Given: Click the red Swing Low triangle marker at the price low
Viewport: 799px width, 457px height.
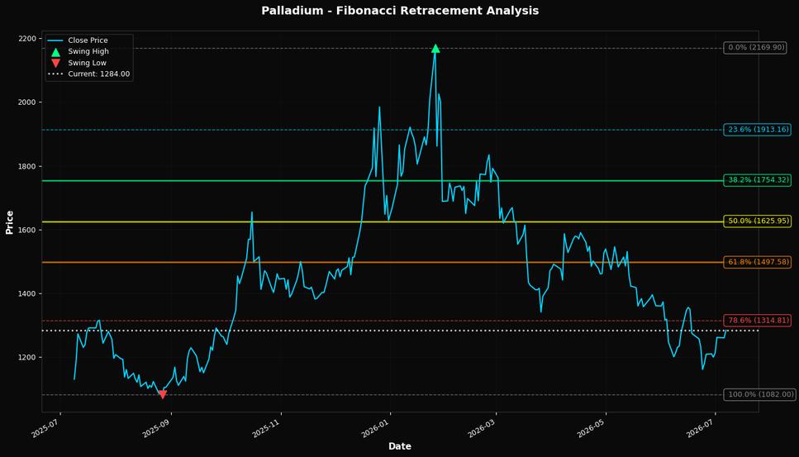Looking at the screenshot, I should (x=163, y=394).
